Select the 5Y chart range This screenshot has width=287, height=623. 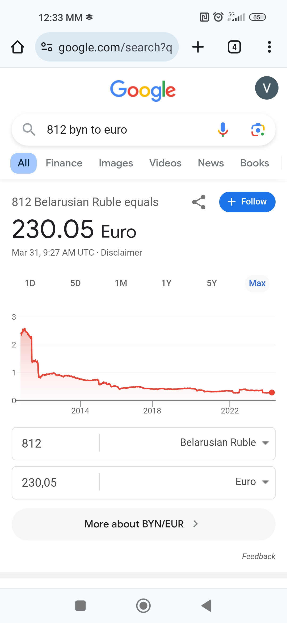(x=212, y=283)
